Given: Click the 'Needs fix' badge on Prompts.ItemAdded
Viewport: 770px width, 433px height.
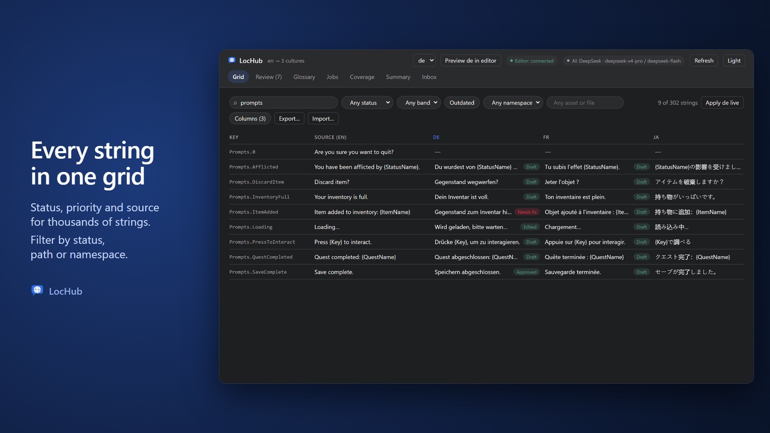Looking at the screenshot, I should pos(527,212).
